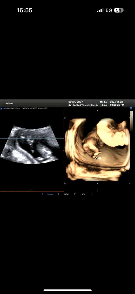Click the 3D rendered fetus image
This screenshot has width=135, height=294.
coord(97,149)
